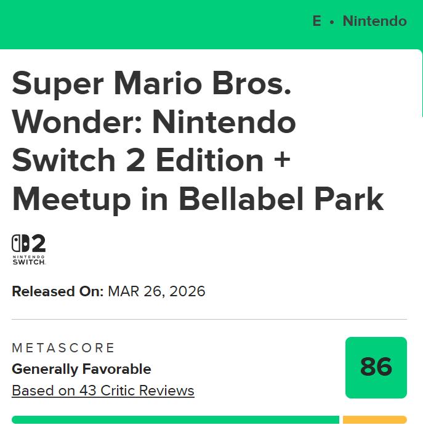Click the Super Mario Bros. title line
The height and width of the screenshot is (441, 423).
(x=151, y=83)
